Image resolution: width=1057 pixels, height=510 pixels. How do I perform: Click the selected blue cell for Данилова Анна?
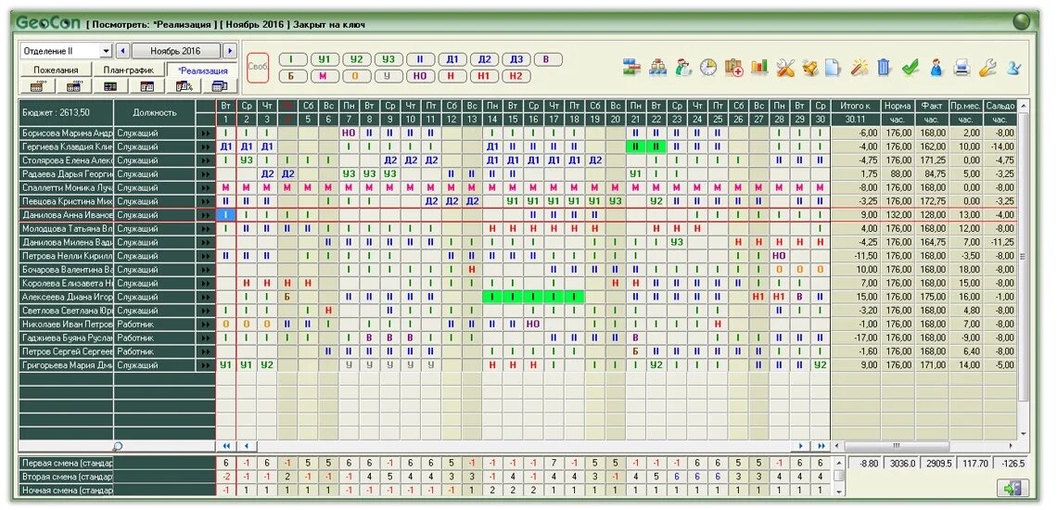click(226, 214)
